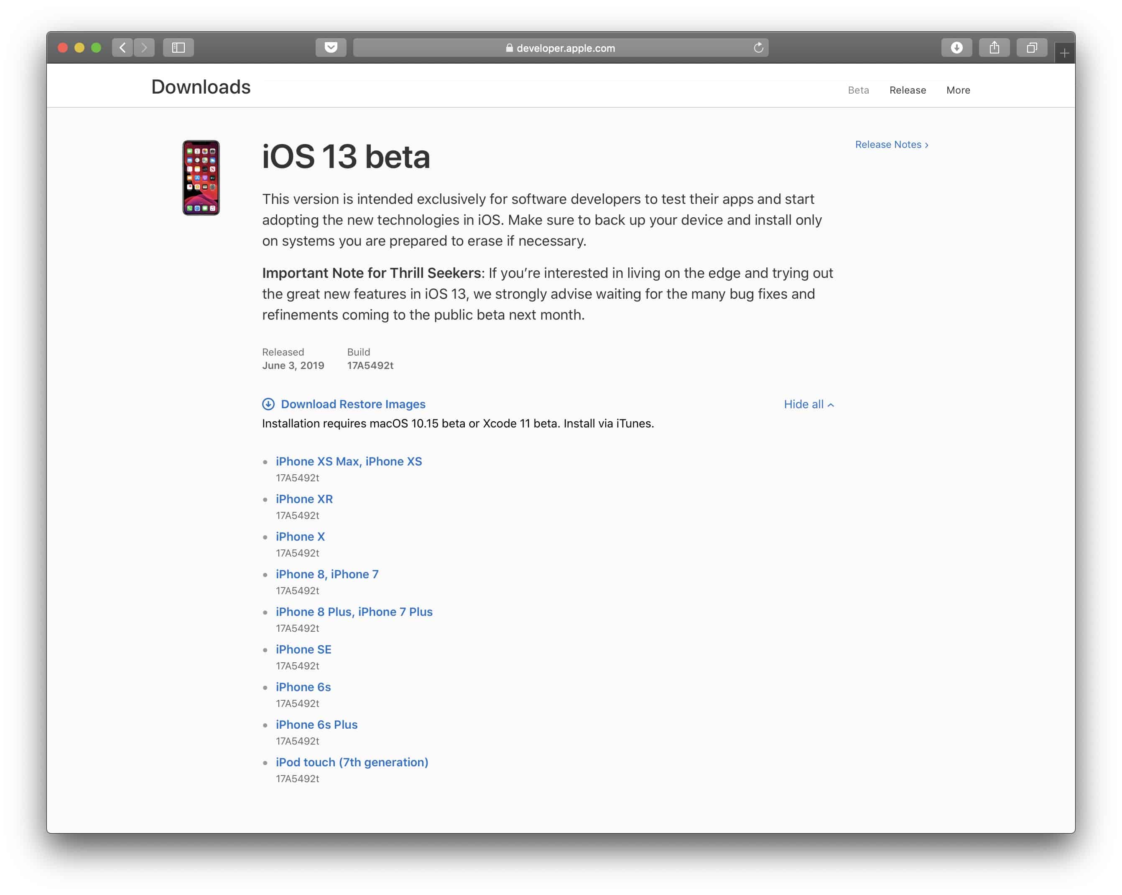Go back with the Safari back arrow

pyautogui.click(x=122, y=48)
